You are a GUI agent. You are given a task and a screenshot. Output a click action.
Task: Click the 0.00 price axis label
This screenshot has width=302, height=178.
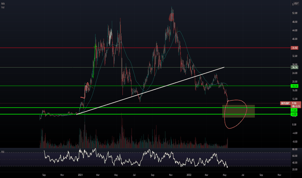coord(294,125)
